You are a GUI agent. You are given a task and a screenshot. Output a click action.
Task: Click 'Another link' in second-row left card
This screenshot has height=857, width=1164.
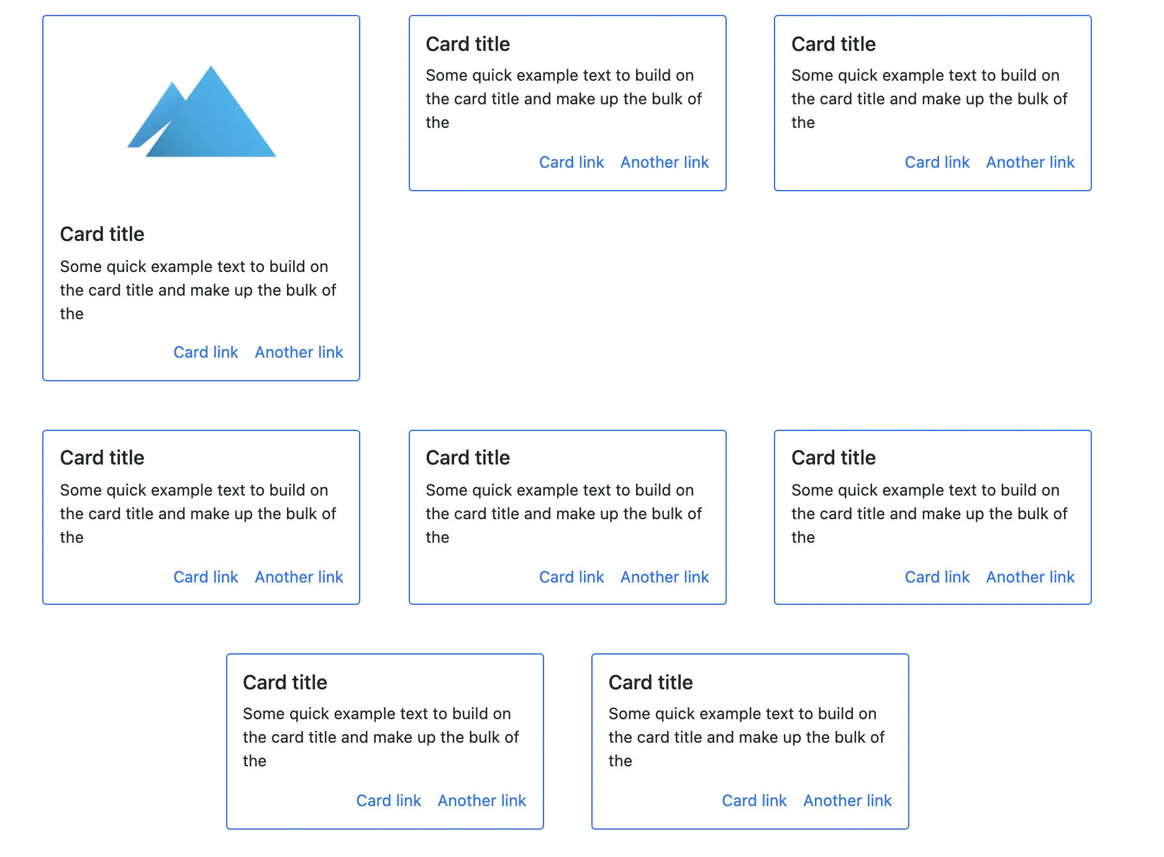tap(299, 577)
